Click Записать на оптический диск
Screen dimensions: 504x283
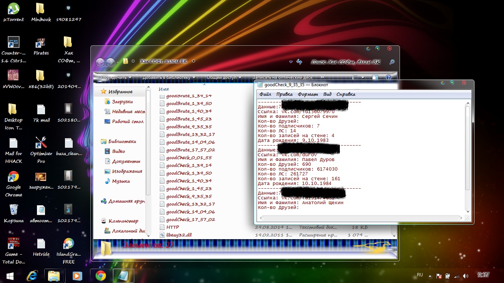pos(283,77)
